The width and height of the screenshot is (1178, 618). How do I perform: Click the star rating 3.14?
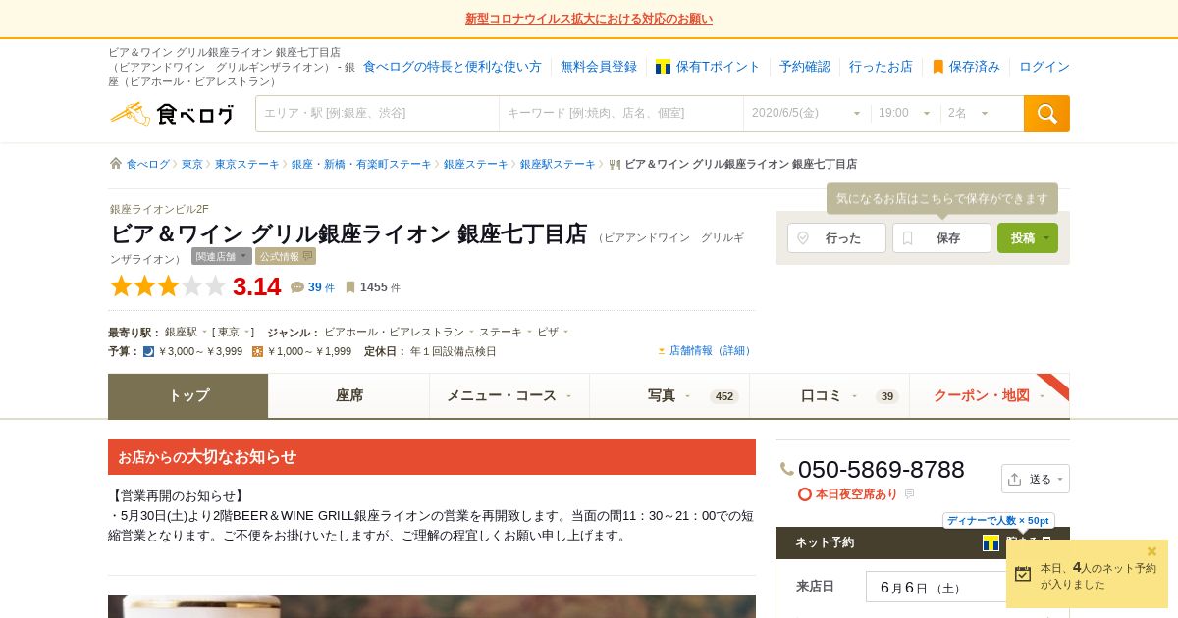pyautogui.click(x=195, y=286)
